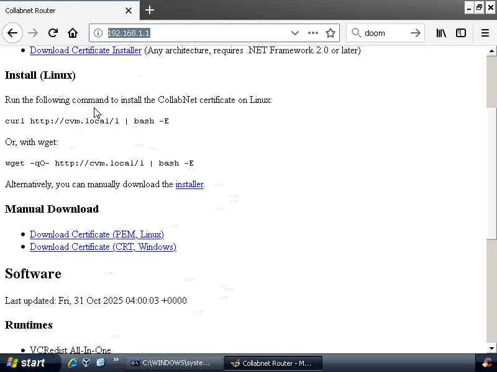Toggle the sidebar view
The width and height of the screenshot is (497, 372).
pyautogui.click(x=460, y=33)
